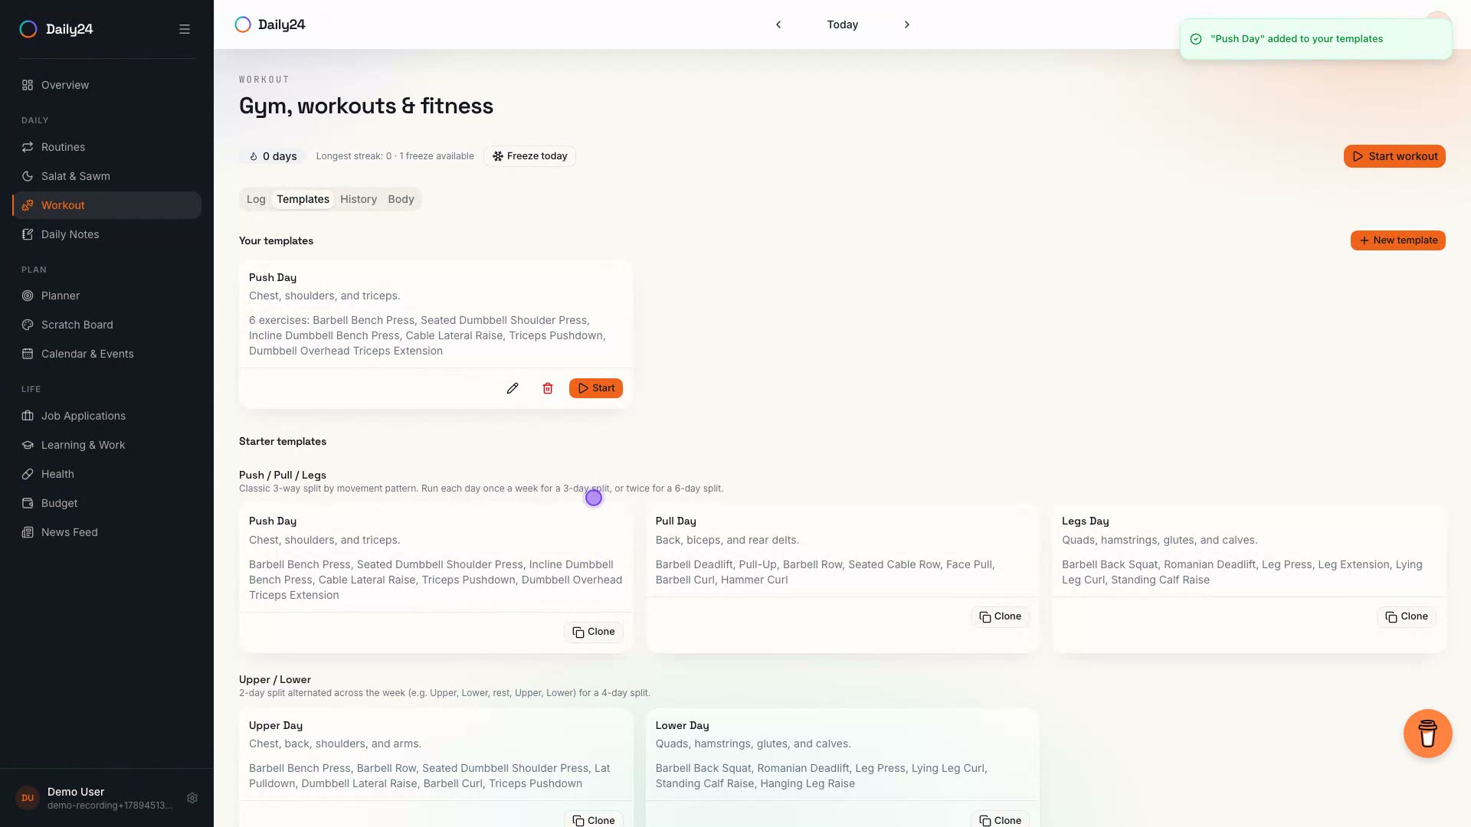Screen dimensions: 1471x827
Task: Clone the Legs Day template
Action: tap(1407, 616)
